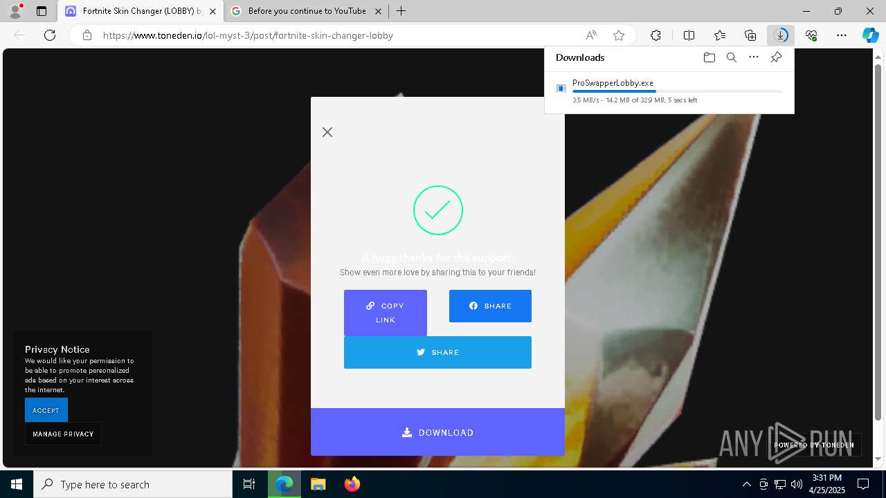Add page to favorites star
Screen dimensions: 886x498
pos(619,35)
